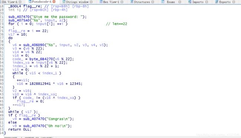
Task: Click v2 in v2 = v16 line
Action: 14,91
